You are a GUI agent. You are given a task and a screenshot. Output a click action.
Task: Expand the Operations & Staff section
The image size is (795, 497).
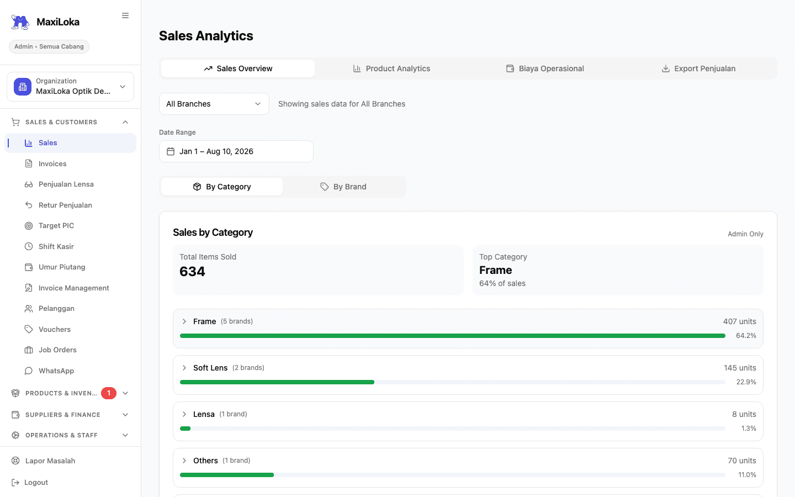[x=125, y=435]
